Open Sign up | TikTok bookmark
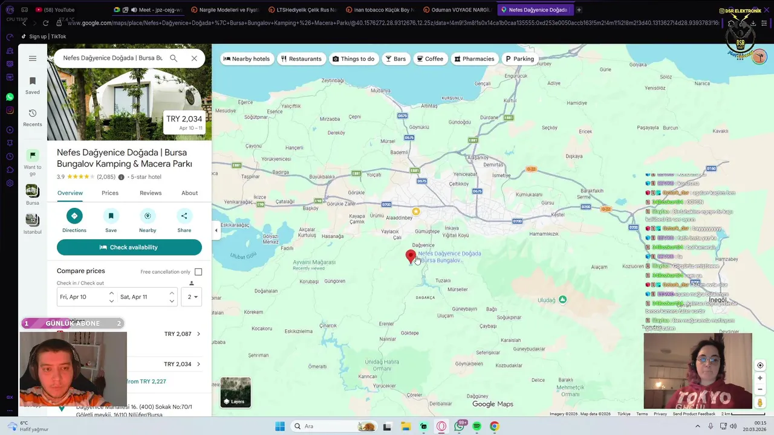Viewport: 774px width, 435px height. point(44,36)
